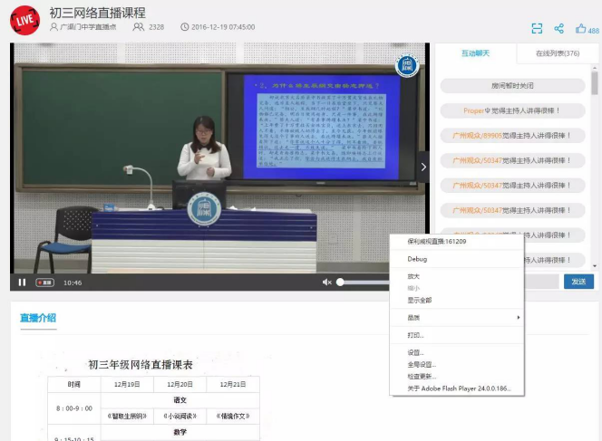The height and width of the screenshot is (441, 602).
Task: Like the stream with thumbs-up icon
Action: pos(581,29)
